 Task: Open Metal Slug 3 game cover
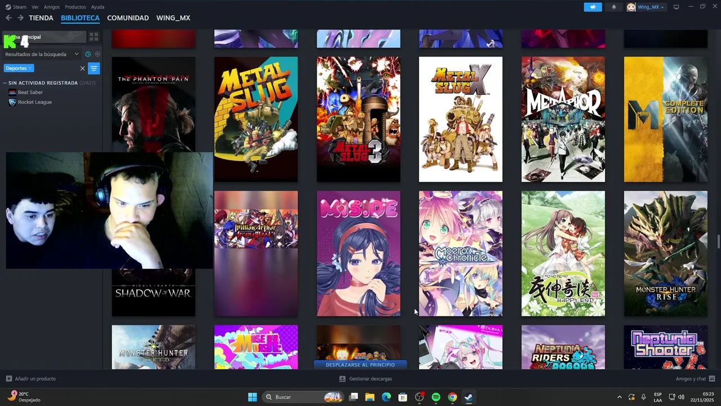pos(358,119)
